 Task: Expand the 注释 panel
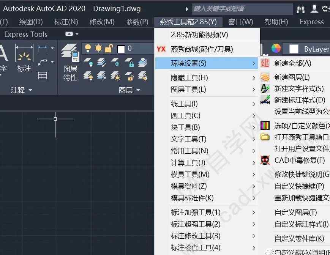tap(22, 90)
